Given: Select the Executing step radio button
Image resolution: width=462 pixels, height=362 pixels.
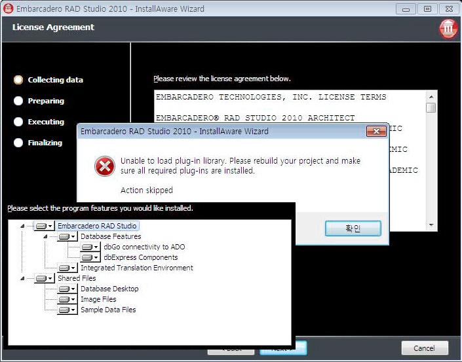Looking at the screenshot, I should (x=18, y=122).
